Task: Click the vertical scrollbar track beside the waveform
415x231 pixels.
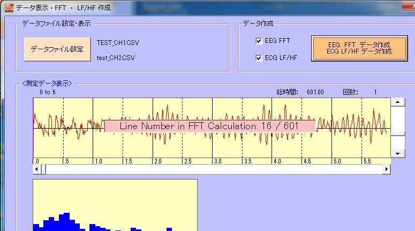Action: [x=397, y=129]
